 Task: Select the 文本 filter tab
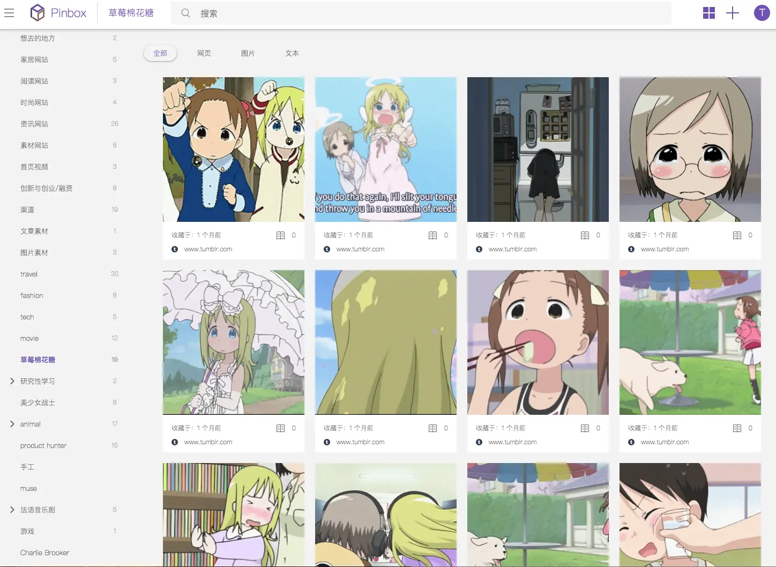pyautogui.click(x=292, y=53)
